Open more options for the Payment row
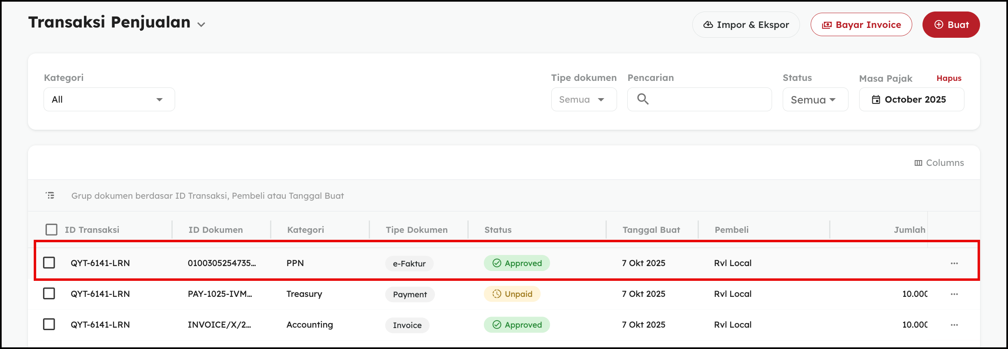The image size is (1008, 349). [954, 294]
